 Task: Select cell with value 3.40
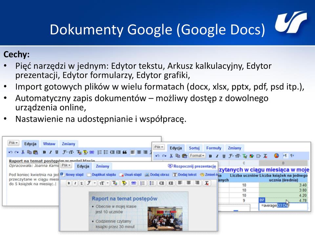283,185
